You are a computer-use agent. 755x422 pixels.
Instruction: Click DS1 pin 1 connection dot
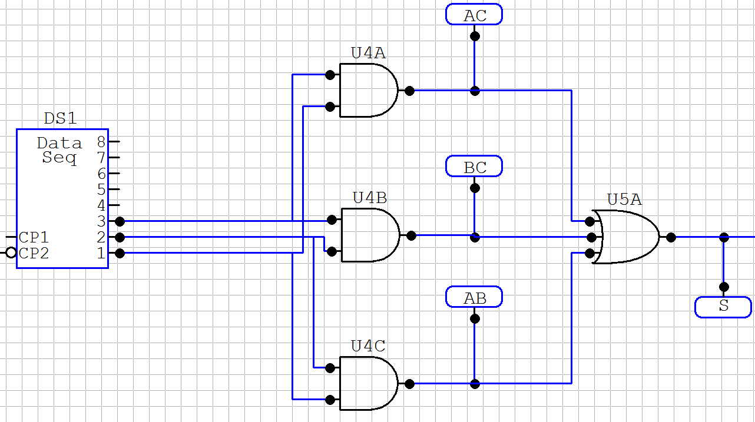click(120, 253)
